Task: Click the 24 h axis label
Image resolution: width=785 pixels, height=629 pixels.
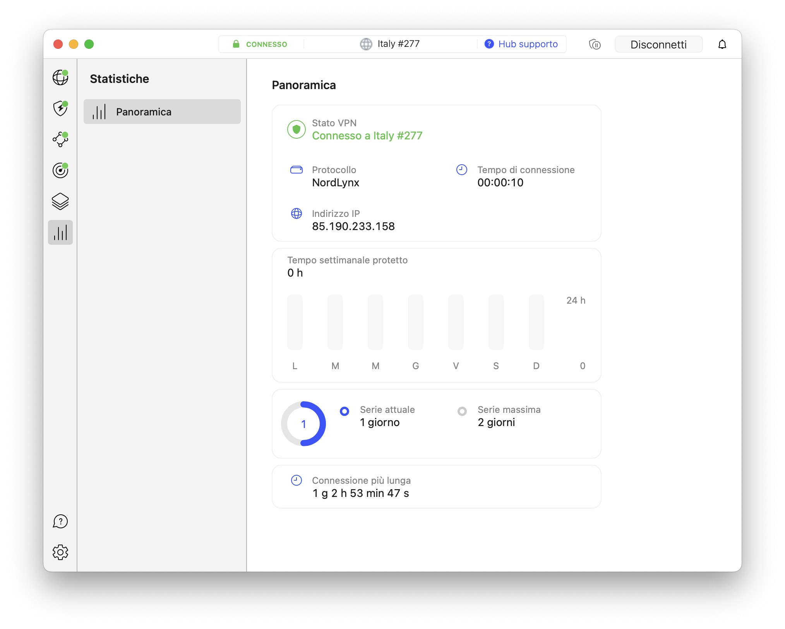Action: click(576, 300)
